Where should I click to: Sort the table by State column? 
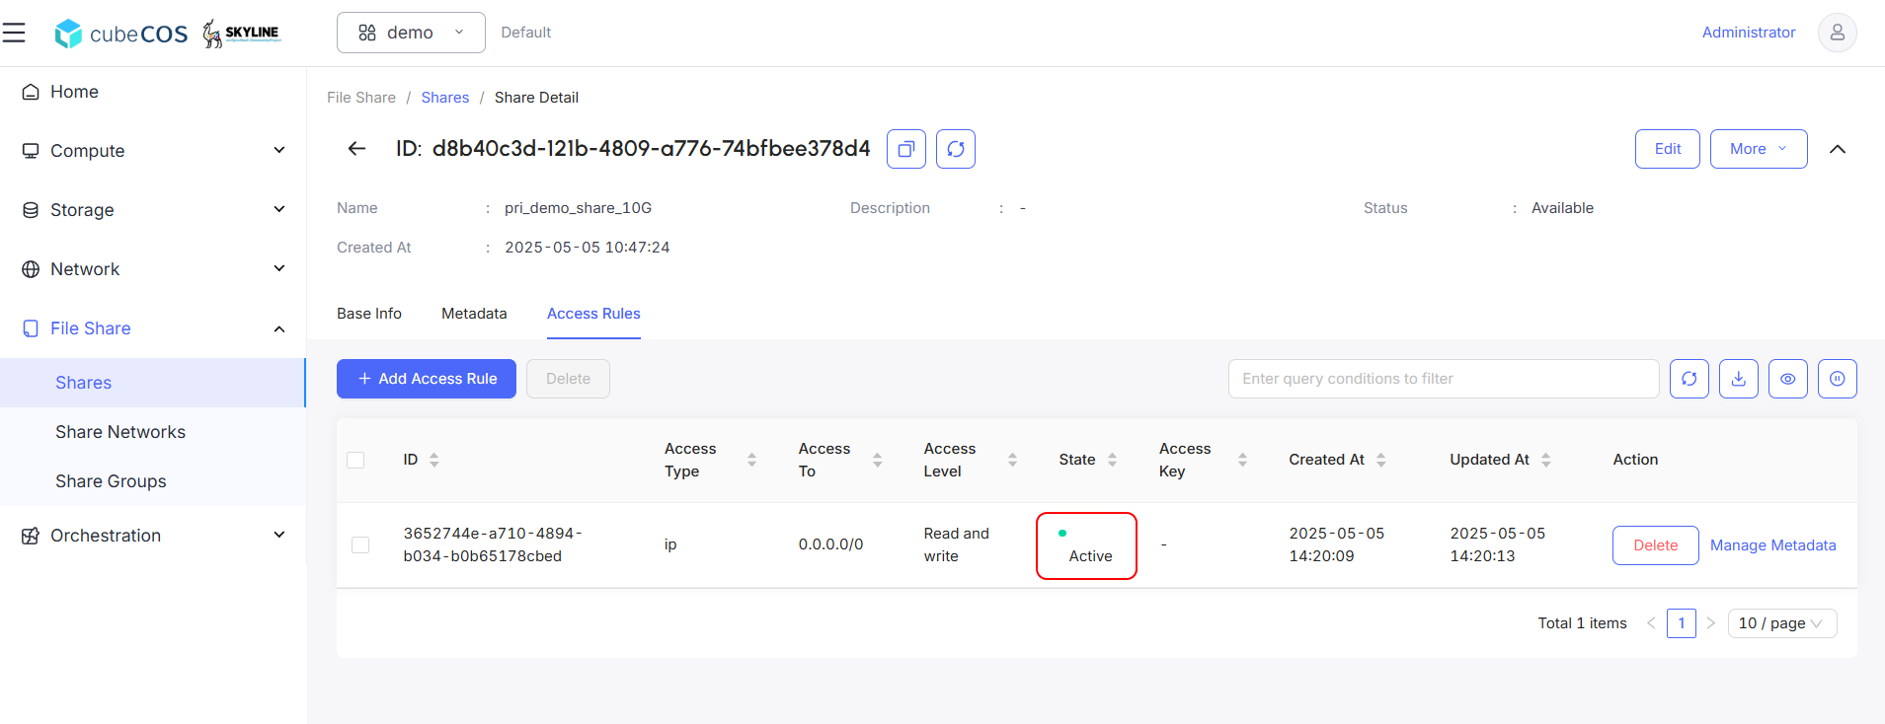point(1112,460)
